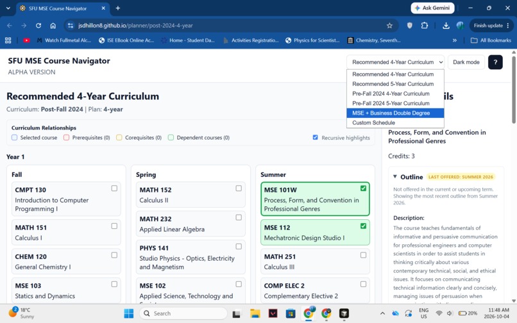Close the SFU MSE Course Navigator tab

[103, 8]
